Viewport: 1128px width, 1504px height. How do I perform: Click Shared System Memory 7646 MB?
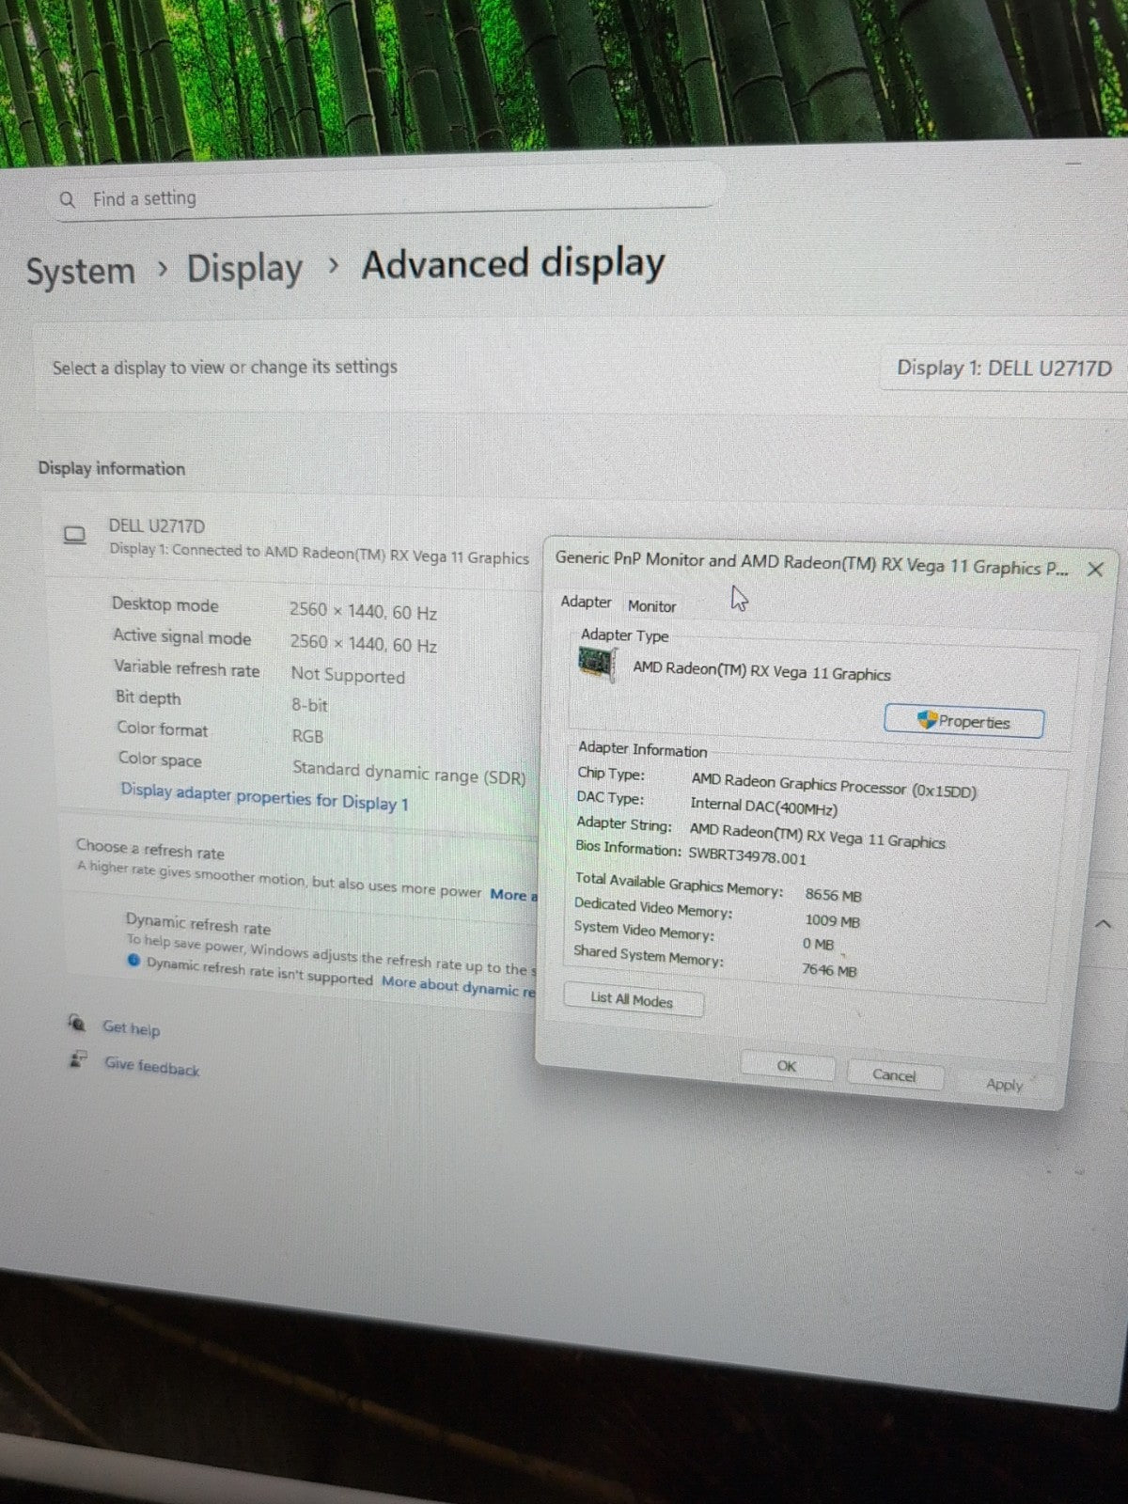pos(829,969)
